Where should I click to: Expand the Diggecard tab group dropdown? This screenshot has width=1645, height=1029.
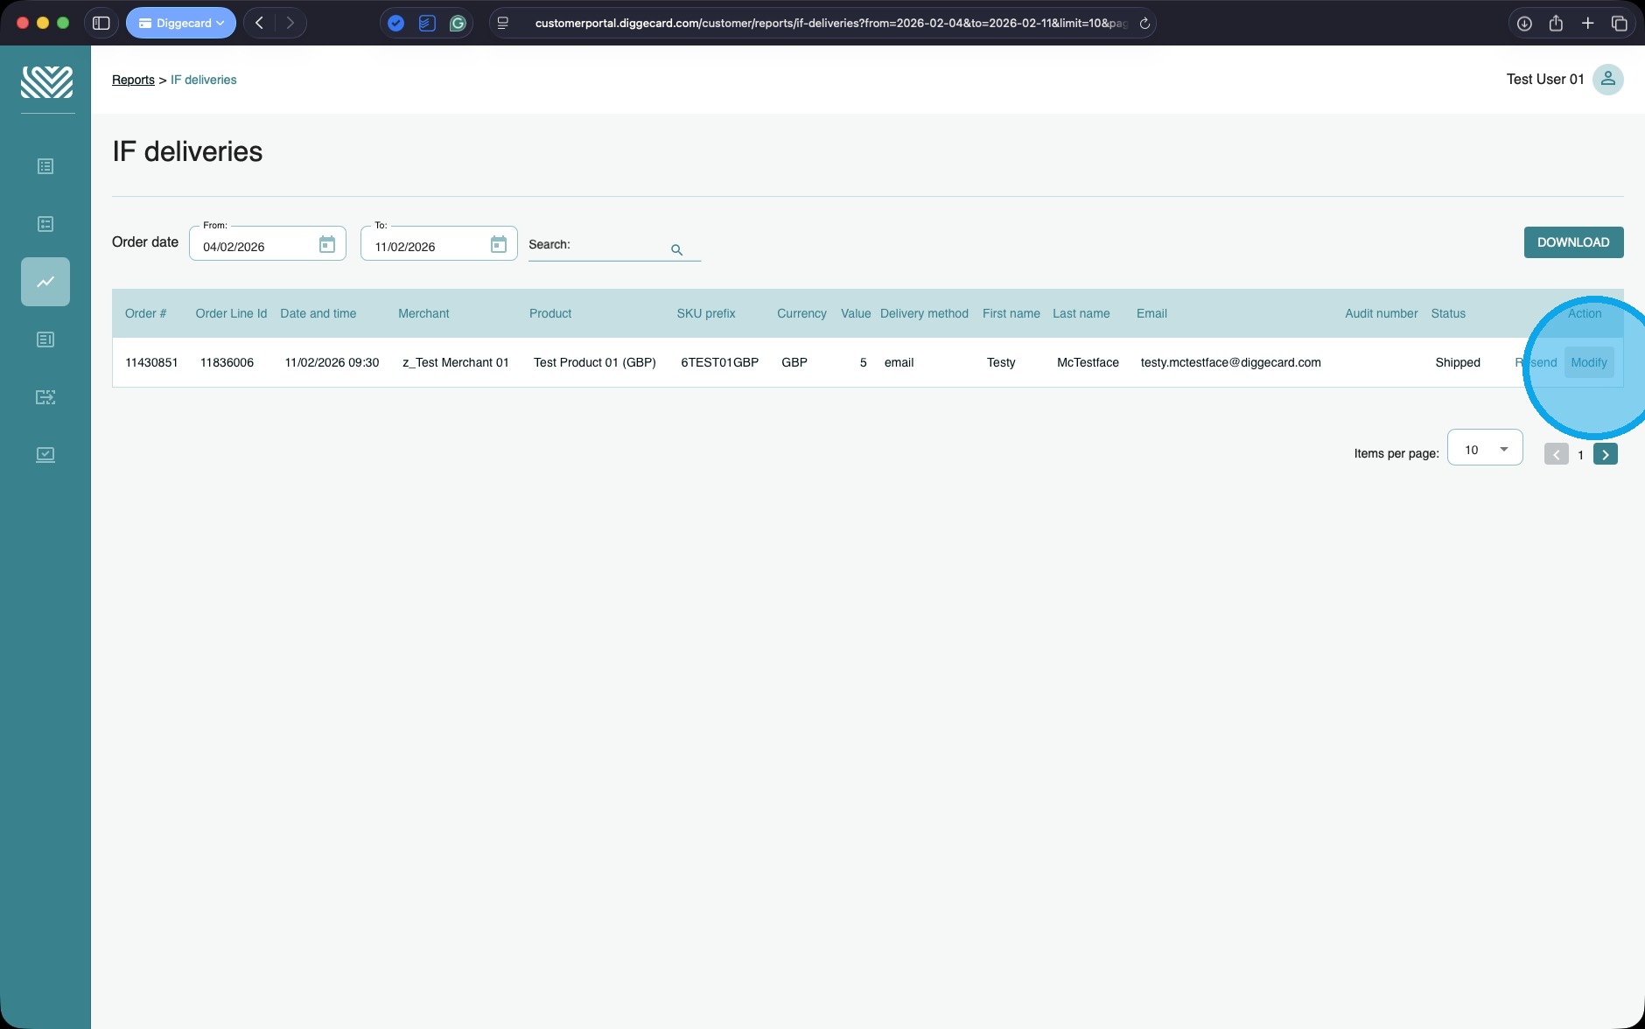(x=181, y=23)
